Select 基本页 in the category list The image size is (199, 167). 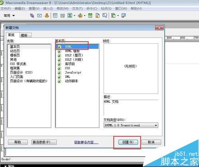pyautogui.click(x=29, y=47)
